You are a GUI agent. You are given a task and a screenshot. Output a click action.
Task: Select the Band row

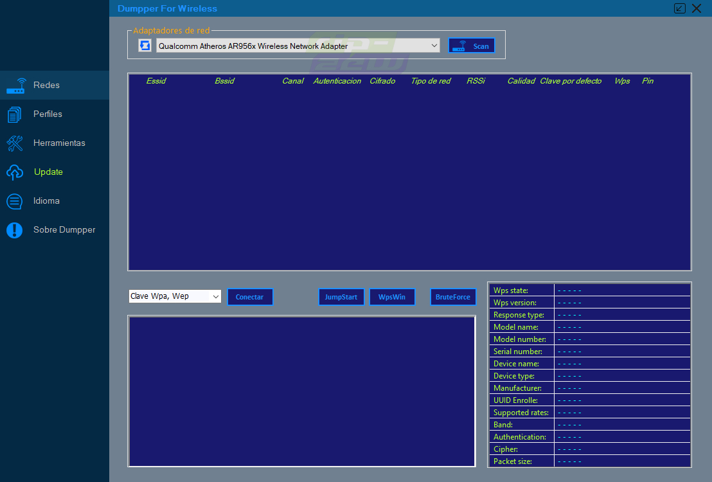click(589, 425)
